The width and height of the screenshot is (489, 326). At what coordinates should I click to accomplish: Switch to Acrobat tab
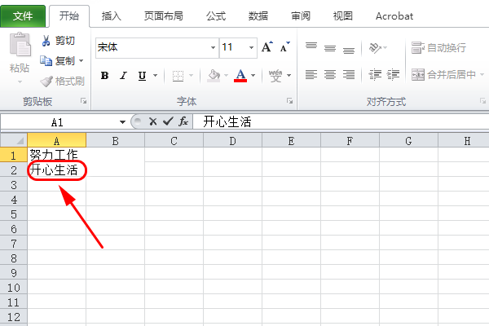394,16
